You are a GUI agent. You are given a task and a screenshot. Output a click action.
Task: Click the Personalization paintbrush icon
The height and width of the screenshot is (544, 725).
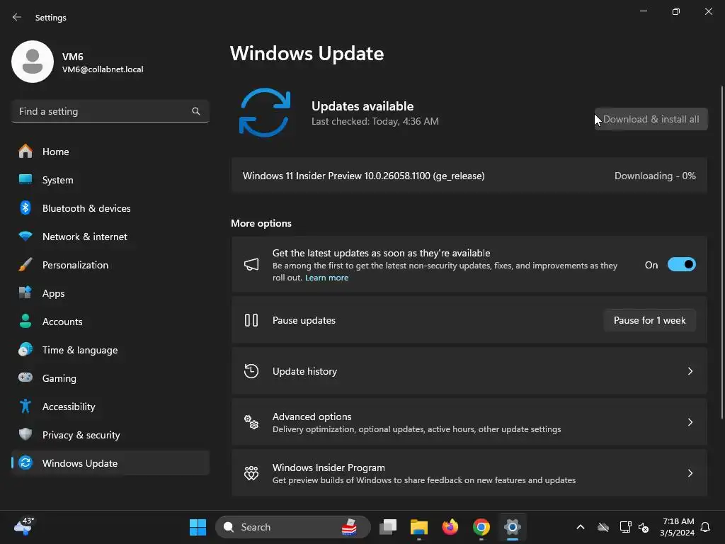click(25, 265)
